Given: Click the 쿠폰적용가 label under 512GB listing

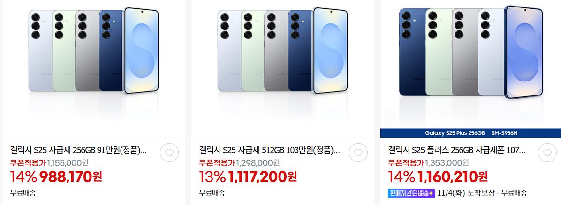Looking at the screenshot, I should [x=217, y=163].
